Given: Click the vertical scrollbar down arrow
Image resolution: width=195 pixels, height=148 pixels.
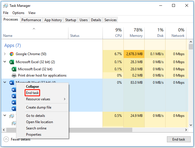Looking at the screenshot, I should [x=191, y=125].
